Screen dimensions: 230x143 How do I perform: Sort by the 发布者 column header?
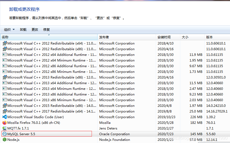pyautogui.click(x=126, y=37)
